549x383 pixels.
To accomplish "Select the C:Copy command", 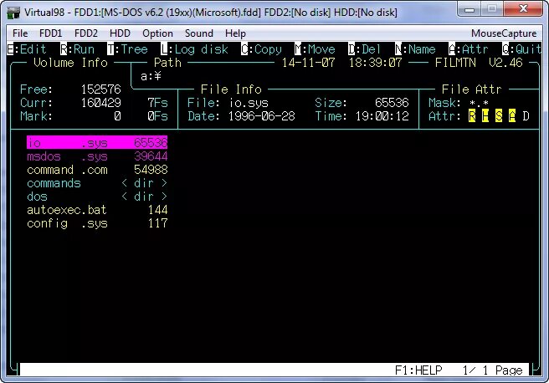I will pyautogui.click(x=261, y=49).
